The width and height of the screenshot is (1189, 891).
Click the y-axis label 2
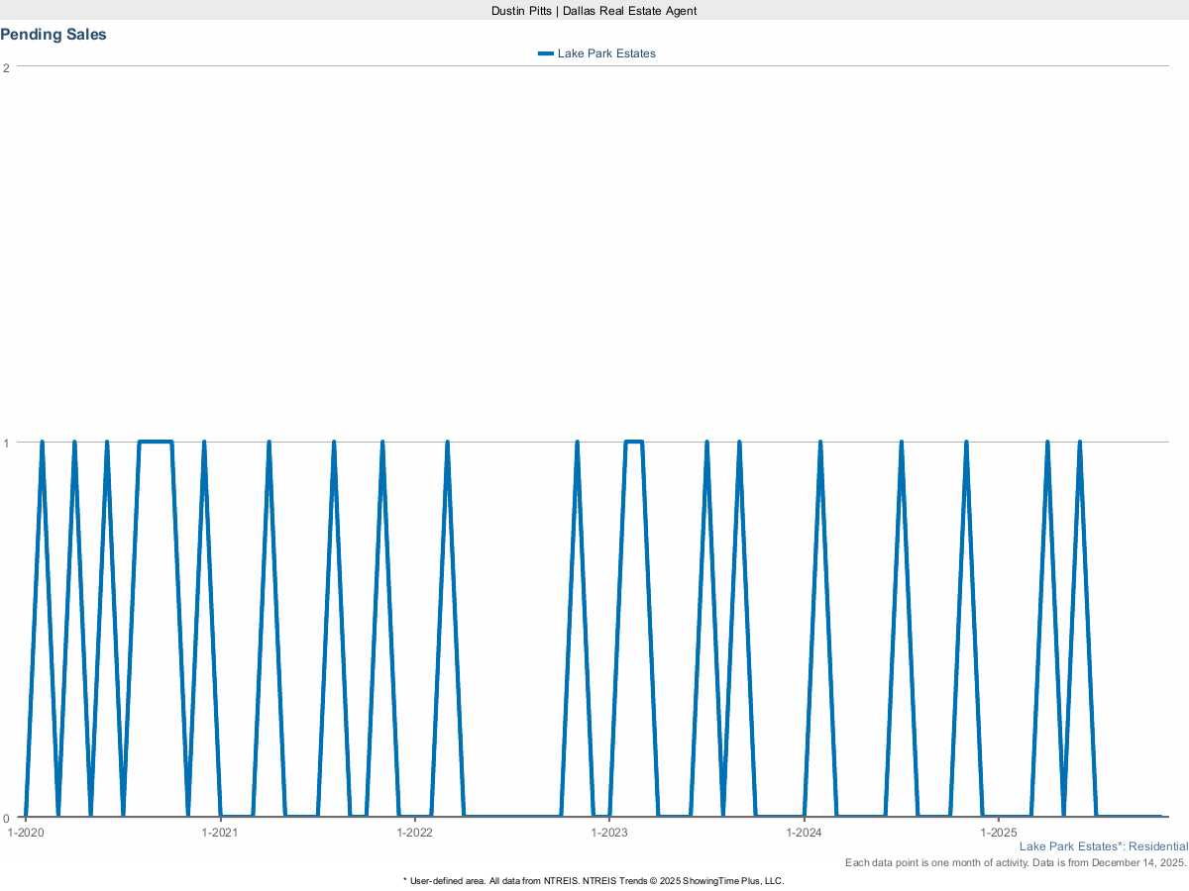pyautogui.click(x=7, y=67)
